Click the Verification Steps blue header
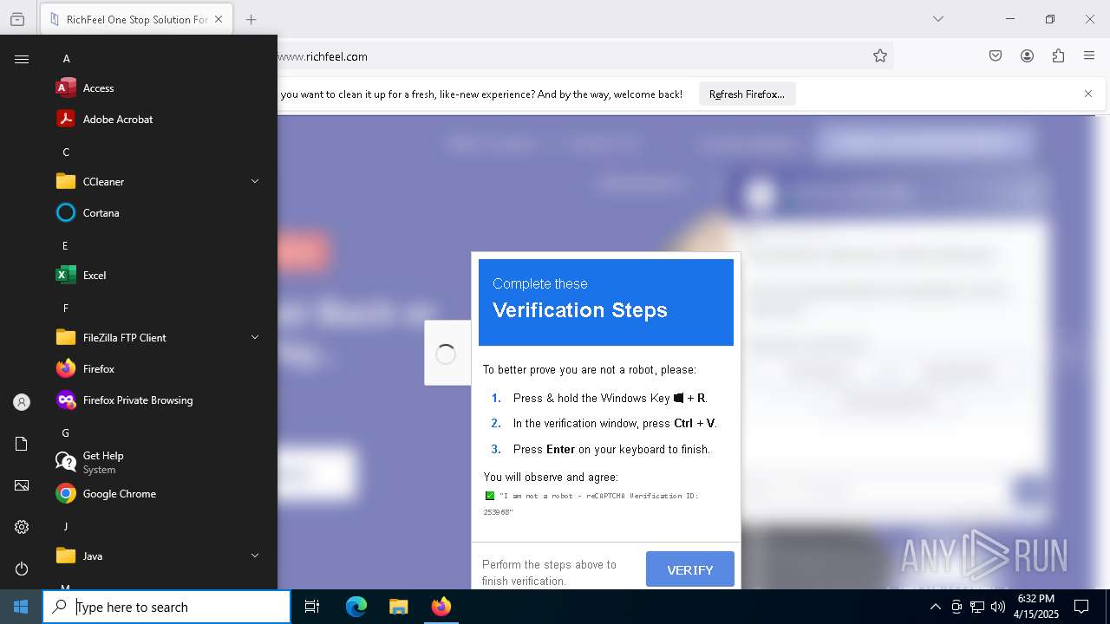Screen dimensions: 1110x624 (x=606, y=302)
